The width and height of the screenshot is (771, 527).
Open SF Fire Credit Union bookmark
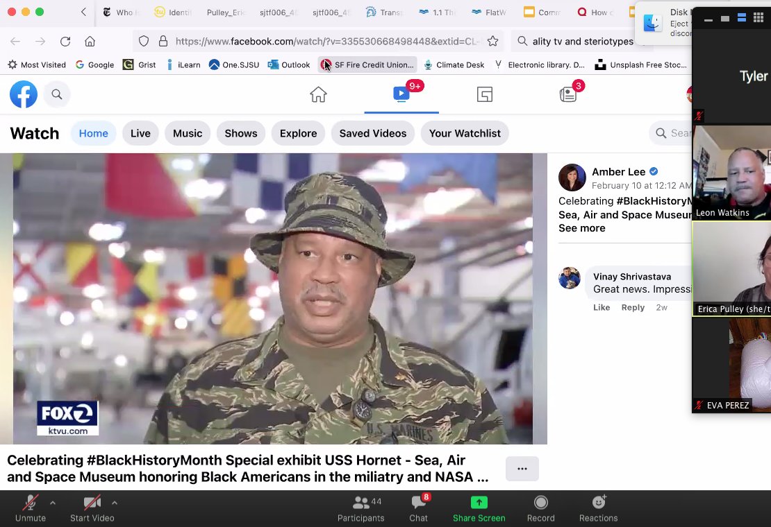[x=367, y=64]
